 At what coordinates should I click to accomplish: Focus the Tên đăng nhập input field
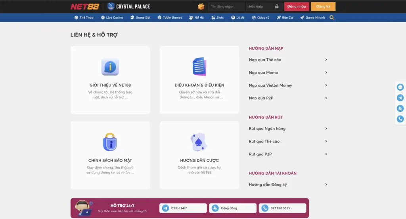click(x=226, y=7)
